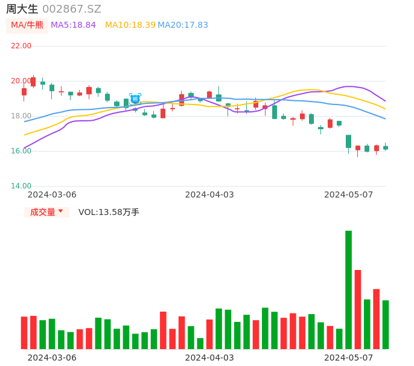Image resolution: width=414 pixels, height=366 pixels.
Task: Click the 2024-03-06 date under candlestick chart
Action: tap(52, 194)
